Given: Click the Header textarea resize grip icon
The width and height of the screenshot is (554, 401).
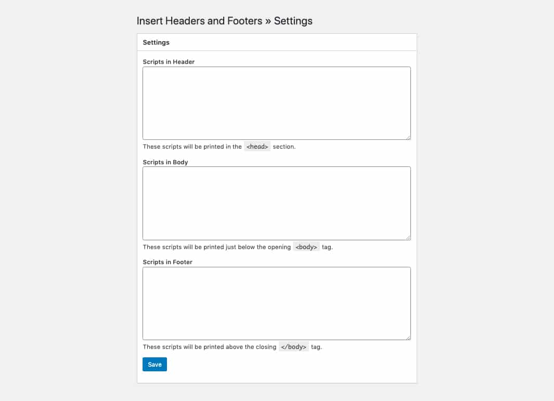Looking at the screenshot, I should tap(408, 137).
